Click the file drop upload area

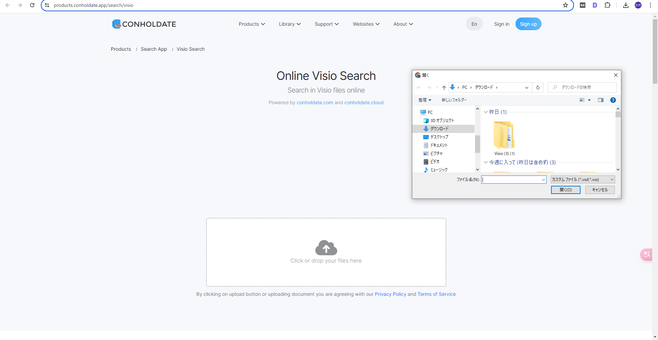click(326, 252)
